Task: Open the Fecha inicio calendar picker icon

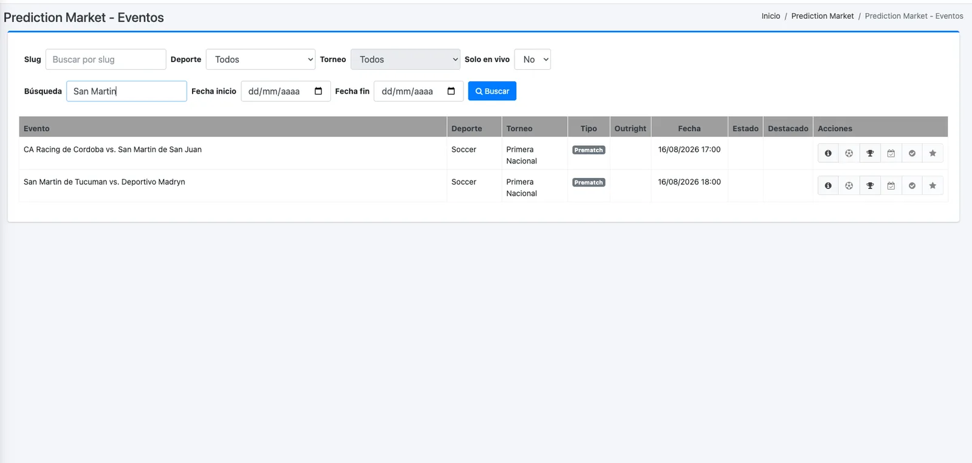Action: point(318,91)
